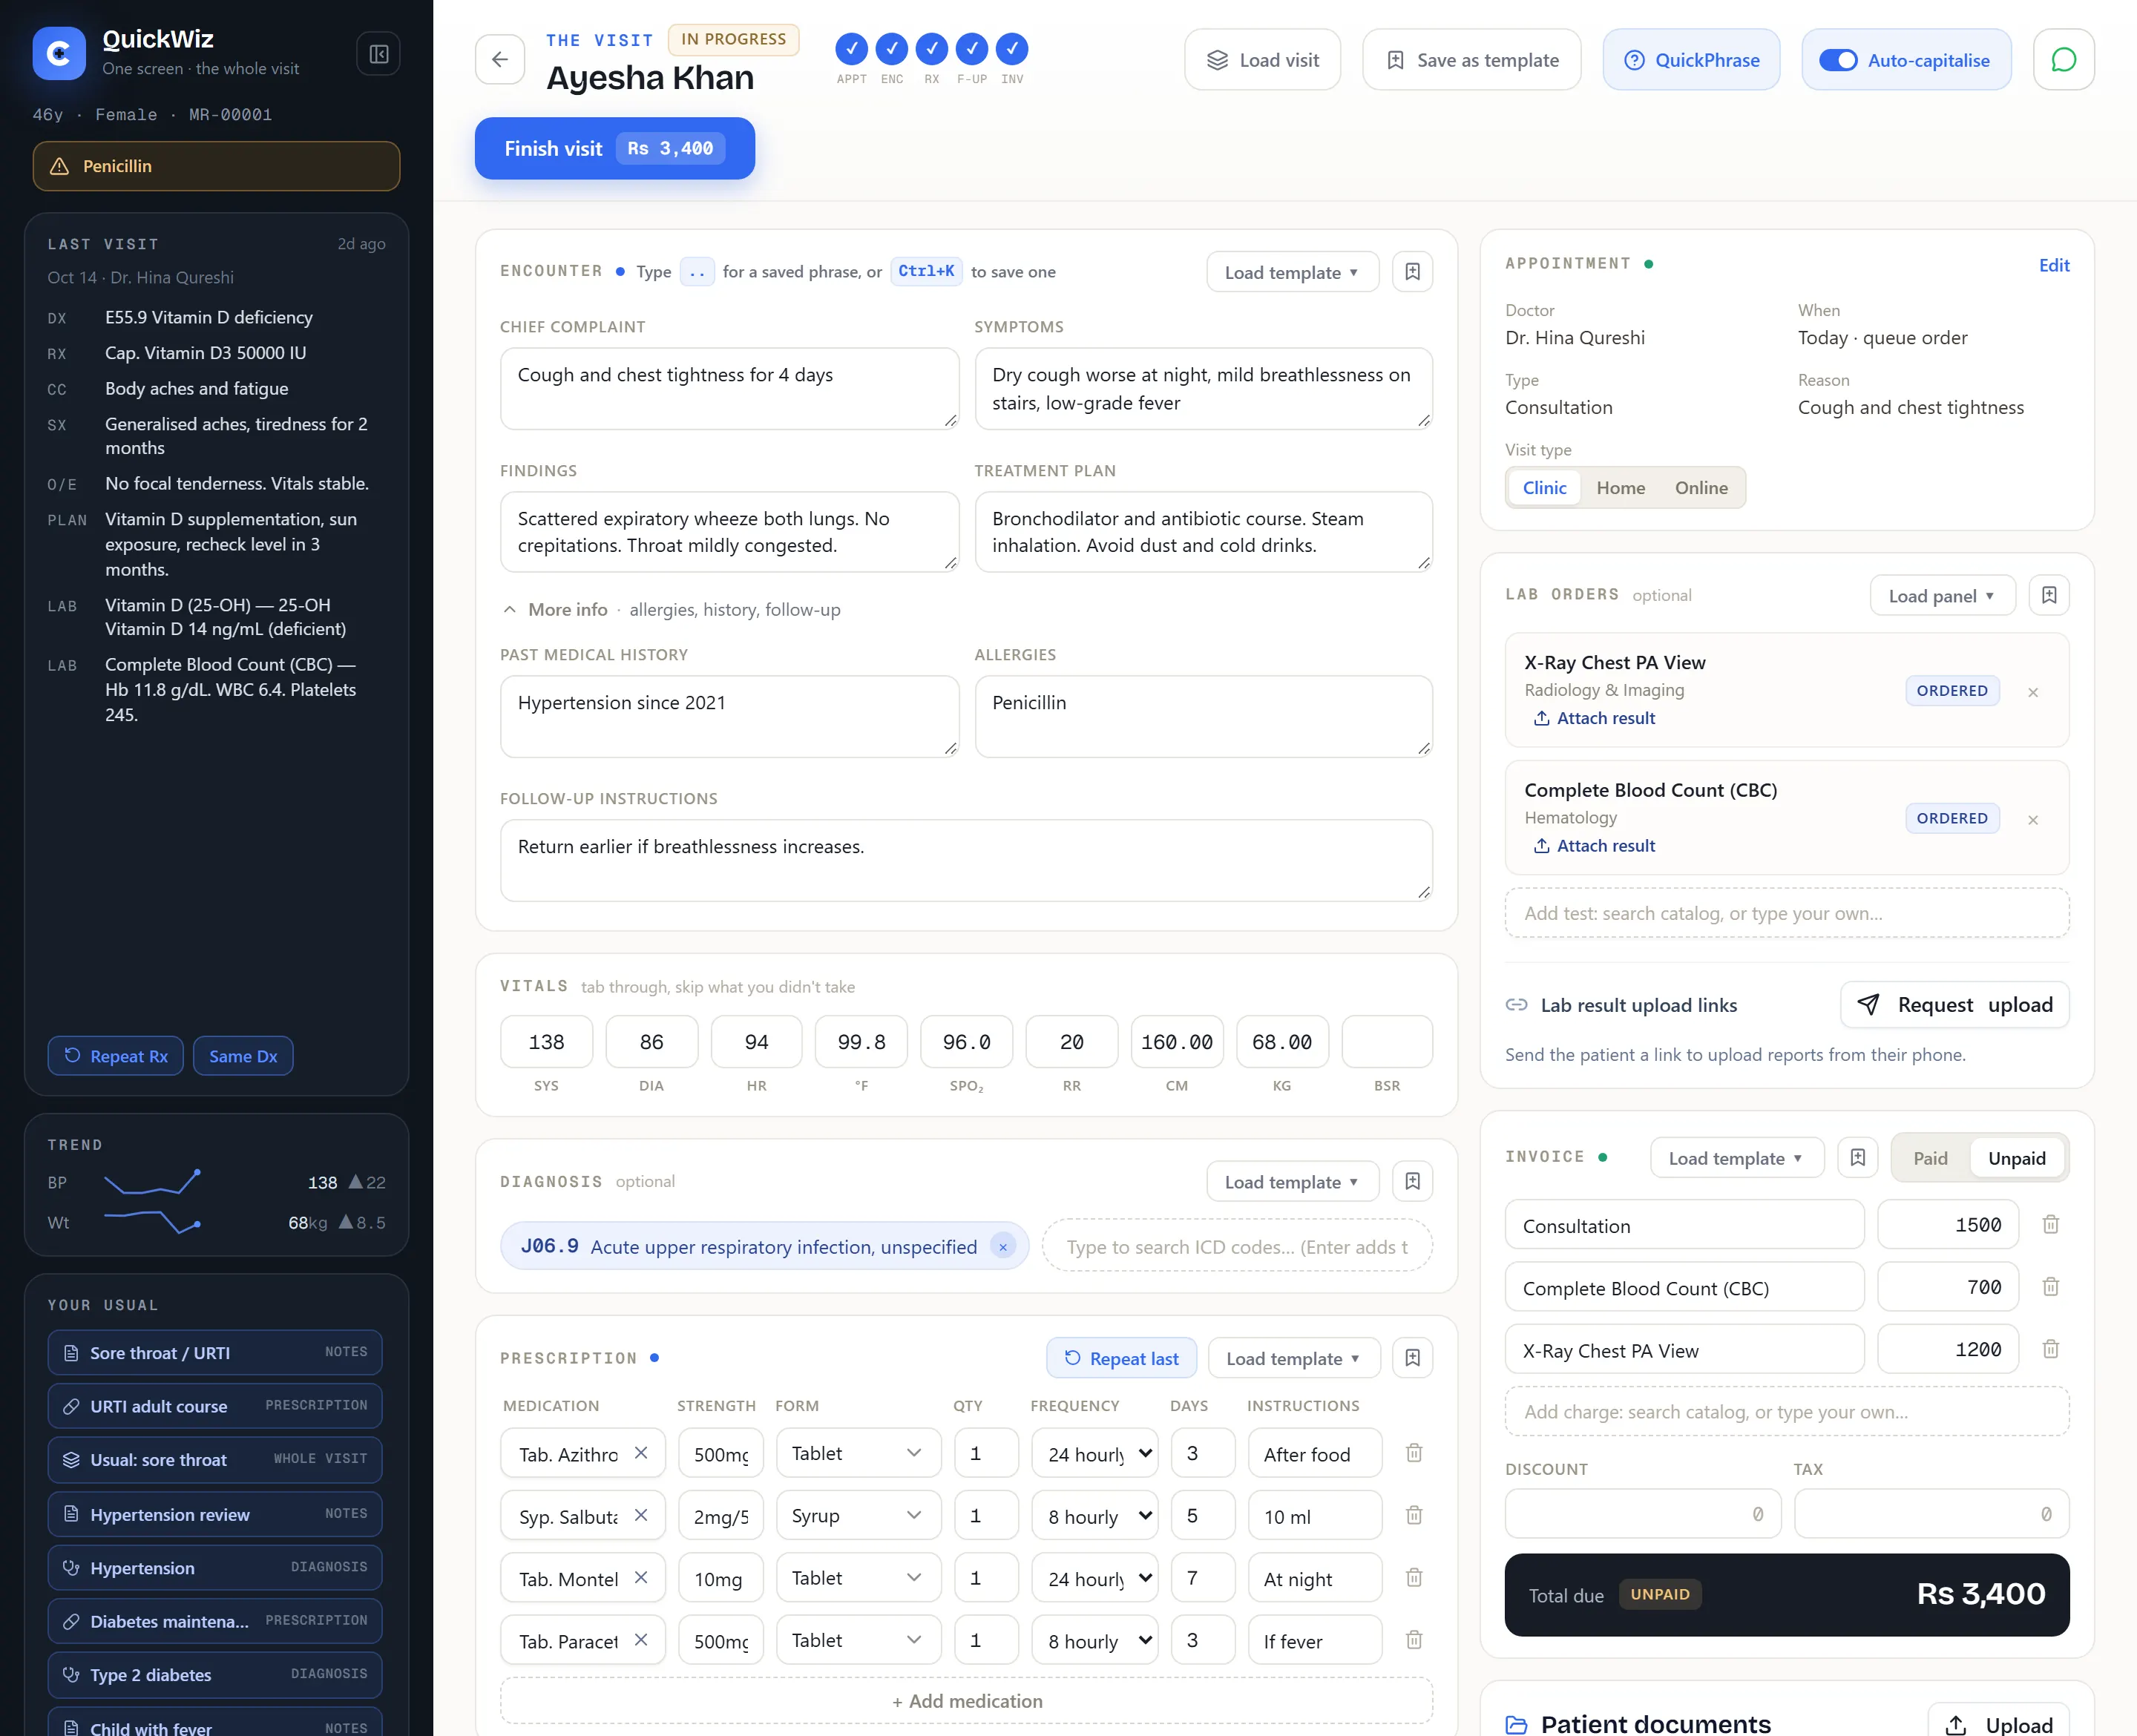The image size is (2137, 1736).
Task: Click the Invoice bookmark save icon
Action: coord(1857,1157)
